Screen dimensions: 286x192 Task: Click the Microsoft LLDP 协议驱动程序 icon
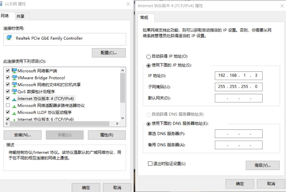[x=14, y=113]
